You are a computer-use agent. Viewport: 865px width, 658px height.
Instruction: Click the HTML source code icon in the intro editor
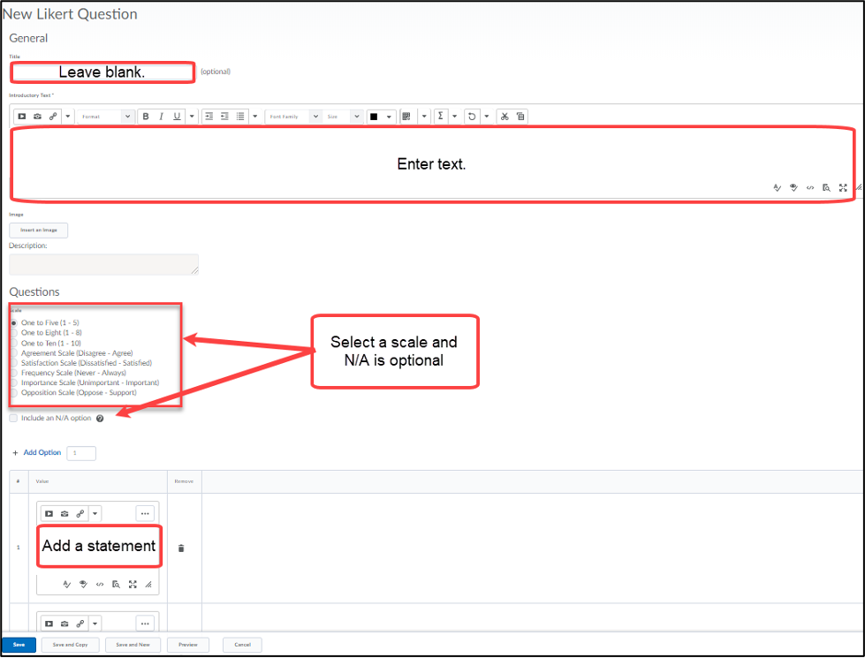810,187
